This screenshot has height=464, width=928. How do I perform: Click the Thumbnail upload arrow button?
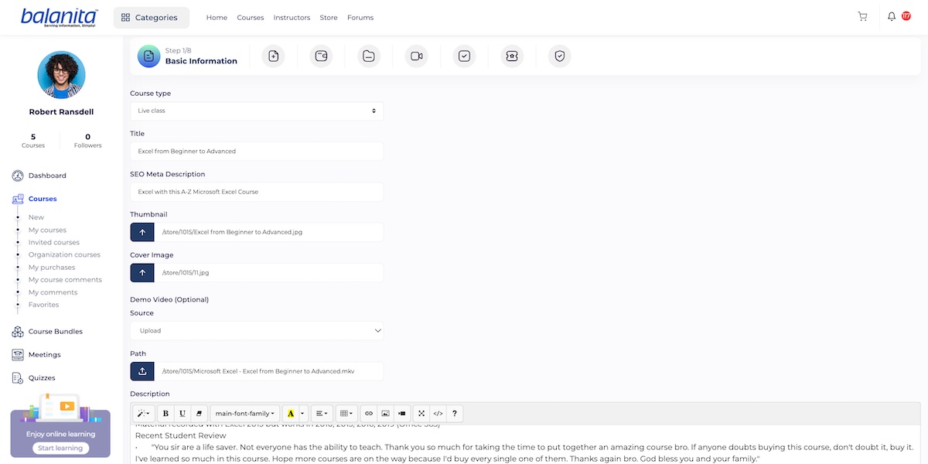pyautogui.click(x=142, y=232)
